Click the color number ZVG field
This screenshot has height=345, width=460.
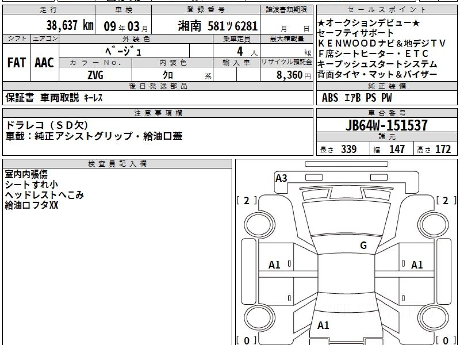click(x=95, y=76)
